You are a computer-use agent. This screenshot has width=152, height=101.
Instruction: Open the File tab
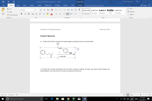coord(4,5)
